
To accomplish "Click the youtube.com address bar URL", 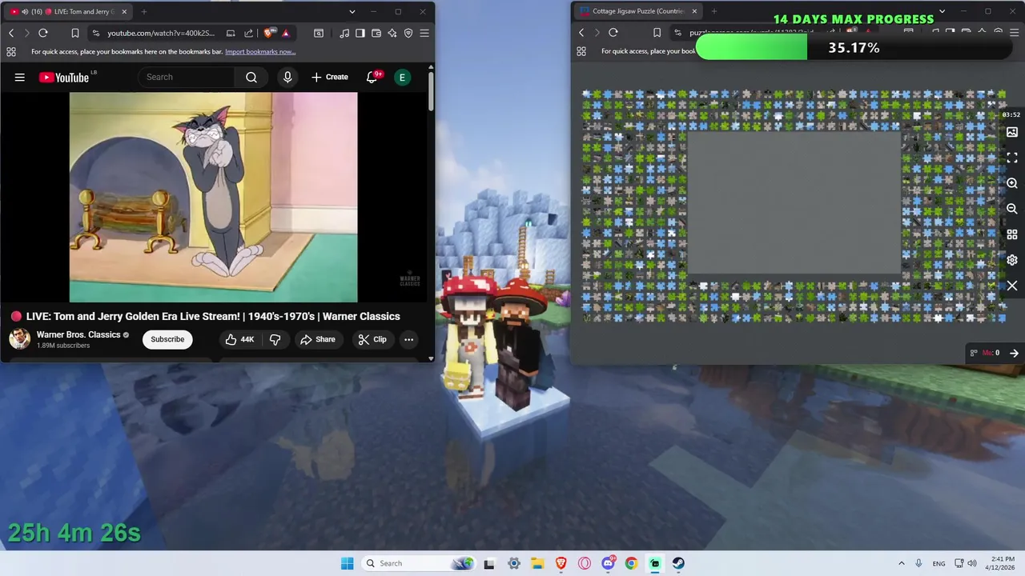I will pos(161,33).
